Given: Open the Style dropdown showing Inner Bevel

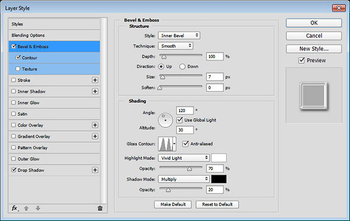Looking at the screenshot, I should (179, 35).
